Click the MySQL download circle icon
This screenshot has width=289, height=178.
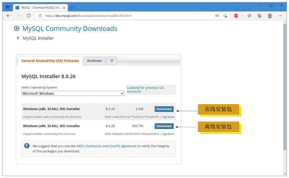click(16, 28)
